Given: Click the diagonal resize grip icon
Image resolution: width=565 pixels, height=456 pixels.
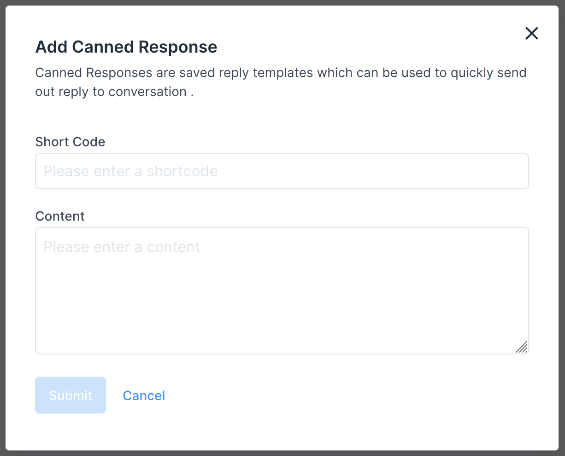Looking at the screenshot, I should (x=522, y=347).
